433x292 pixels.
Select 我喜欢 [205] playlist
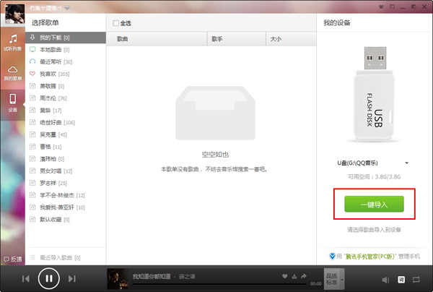(66, 74)
